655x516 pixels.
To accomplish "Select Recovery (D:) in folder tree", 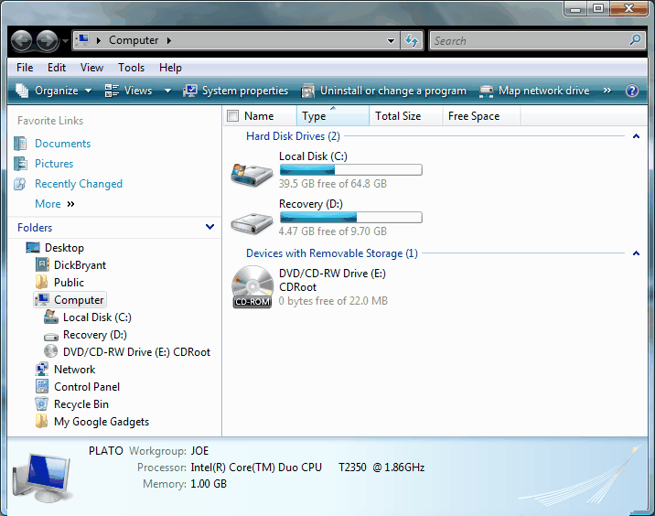I will click(x=95, y=335).
